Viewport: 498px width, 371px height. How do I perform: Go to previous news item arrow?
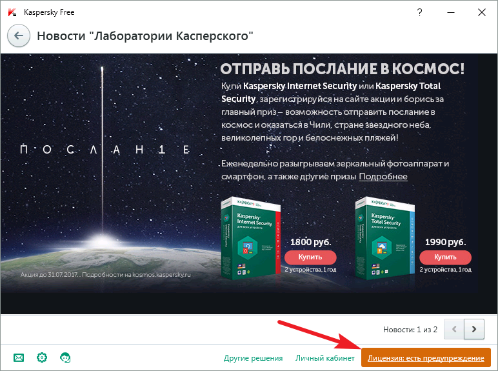click(454, 330)
